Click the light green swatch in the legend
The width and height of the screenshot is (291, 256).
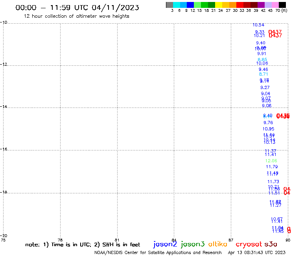[x=197, y=5]
